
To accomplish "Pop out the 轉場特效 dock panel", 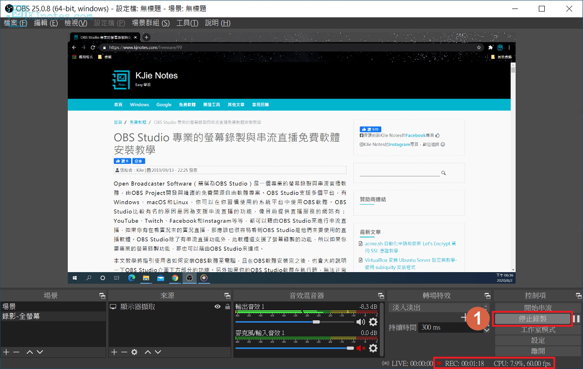I will tap(487, 296).
